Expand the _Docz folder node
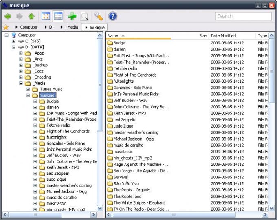Screen dimensions: 277x220 (x=21, y=71)
